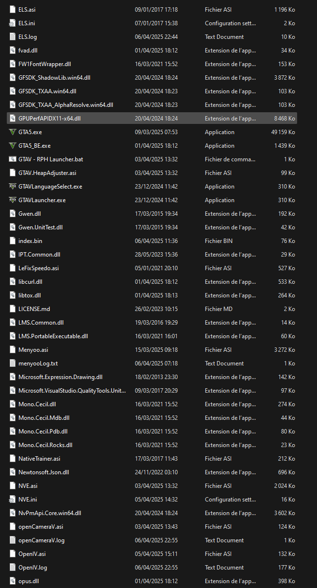Select the index.bin file entry

30,241
